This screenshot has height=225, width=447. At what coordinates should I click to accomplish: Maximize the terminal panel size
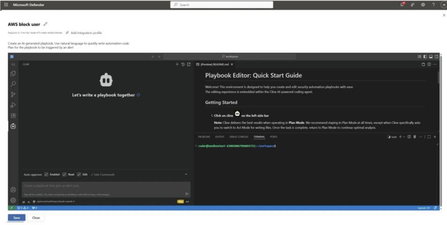click(x=429, y=137)
